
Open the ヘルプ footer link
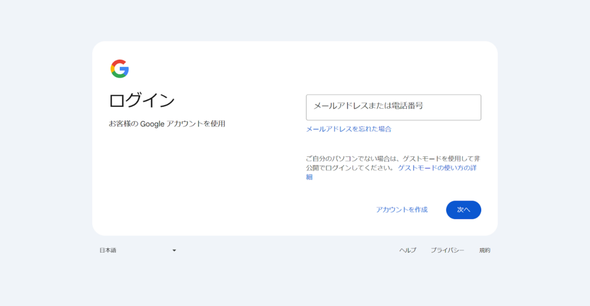click(407, 250)
